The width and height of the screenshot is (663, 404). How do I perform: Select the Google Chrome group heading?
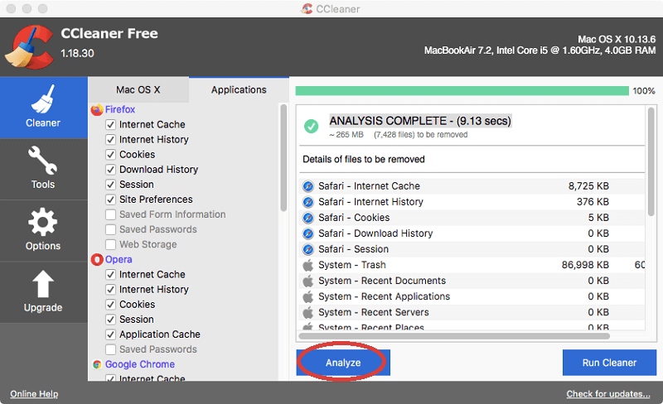coord(140,364)
